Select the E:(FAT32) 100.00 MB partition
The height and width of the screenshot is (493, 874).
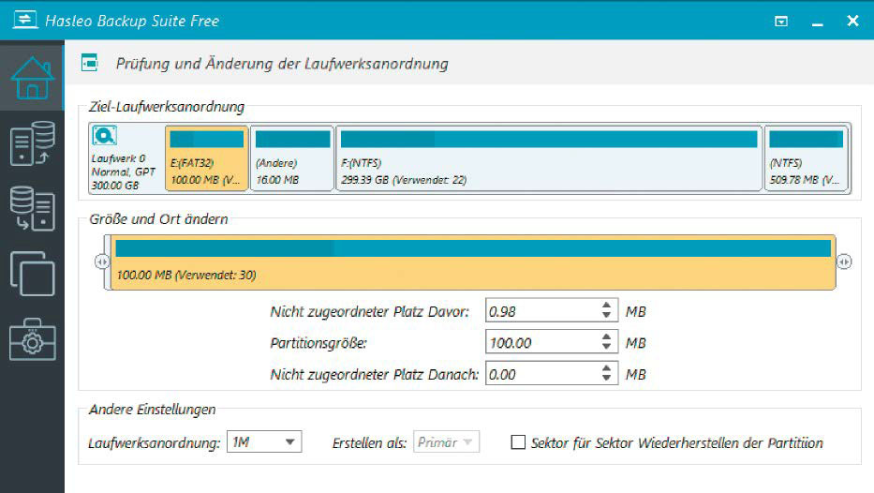pyautogui.click(x=207, y=158)
